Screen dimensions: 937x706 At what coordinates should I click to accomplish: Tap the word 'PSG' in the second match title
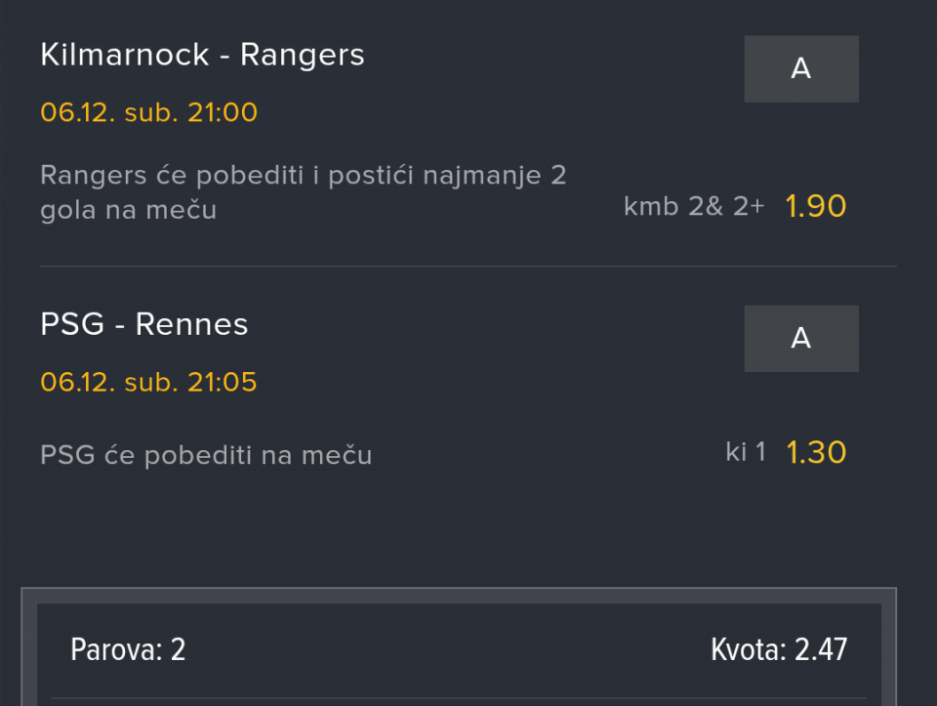coord(72,324)
